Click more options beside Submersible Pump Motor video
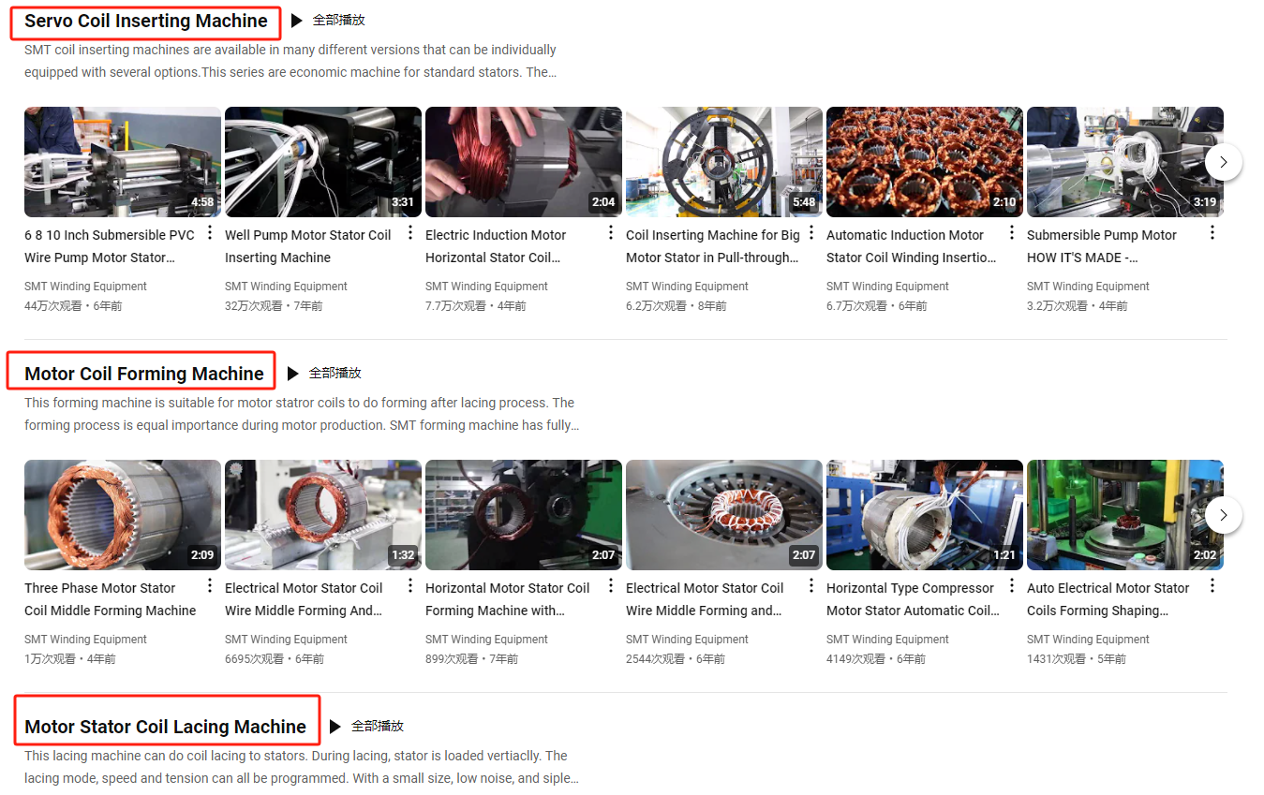This screenshot has width=1264, height=795. [1212, 233]
